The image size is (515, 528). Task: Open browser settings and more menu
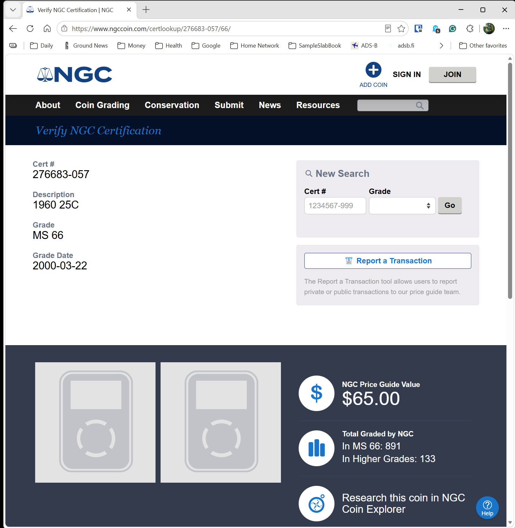point(506,29)
